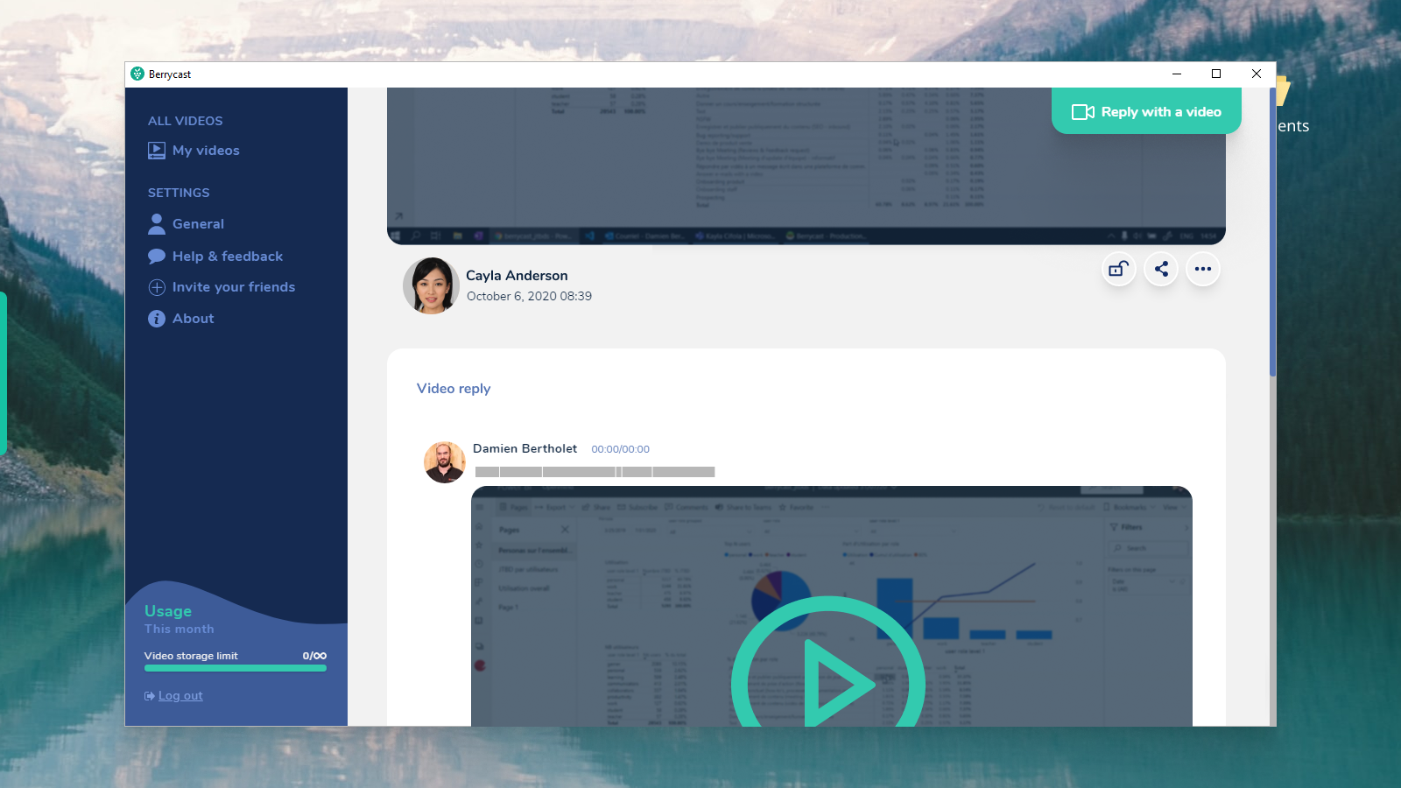Click the share icon button
The width and height of the screenshot is (1401, 788).
tap(1161, 269)
